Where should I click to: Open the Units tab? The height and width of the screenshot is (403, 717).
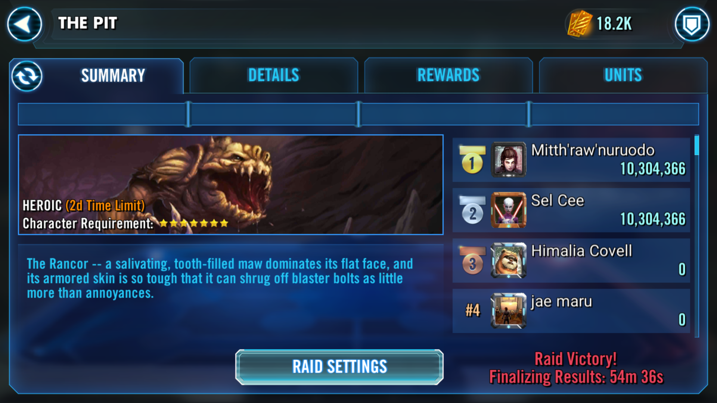(623, 75)
